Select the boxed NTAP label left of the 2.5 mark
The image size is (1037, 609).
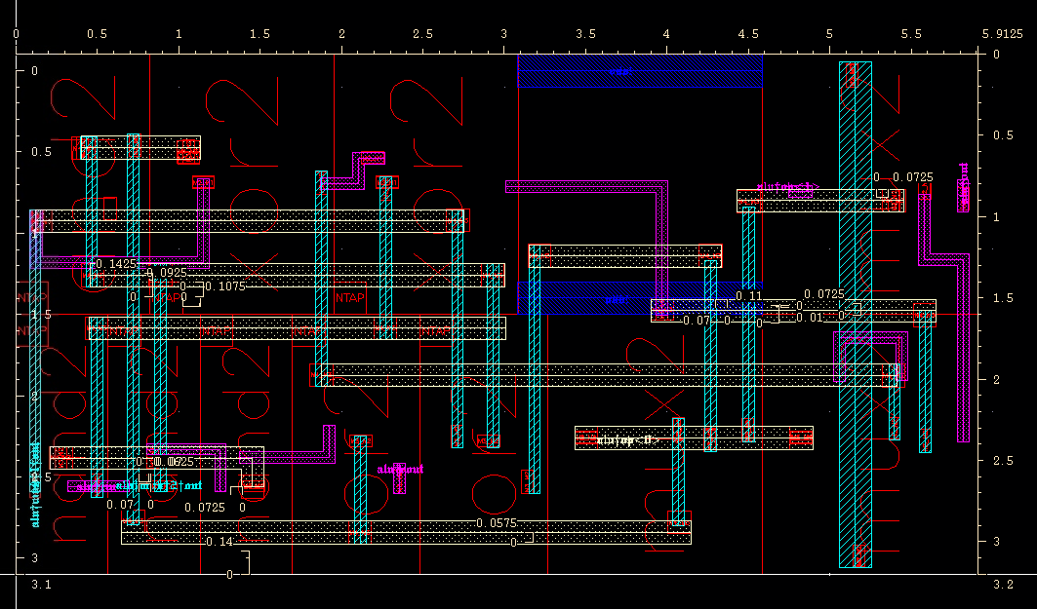pos(350,298)
